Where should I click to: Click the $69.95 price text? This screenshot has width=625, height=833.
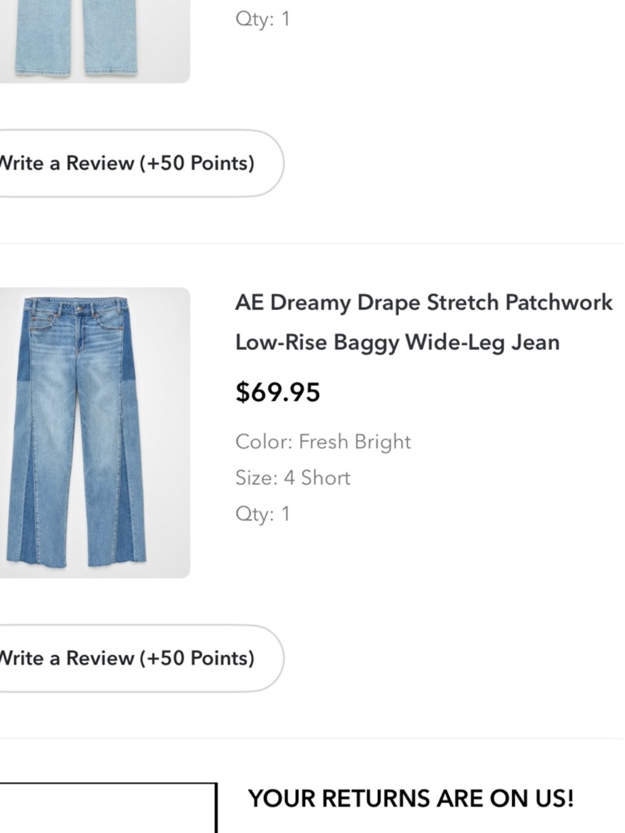[277, 392]
